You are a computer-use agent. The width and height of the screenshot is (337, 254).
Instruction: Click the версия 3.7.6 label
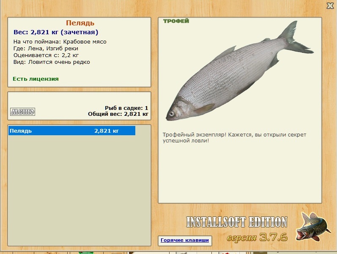point(257,237)
